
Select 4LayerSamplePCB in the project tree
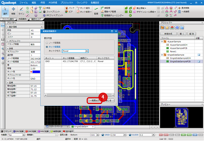point(178,48)
